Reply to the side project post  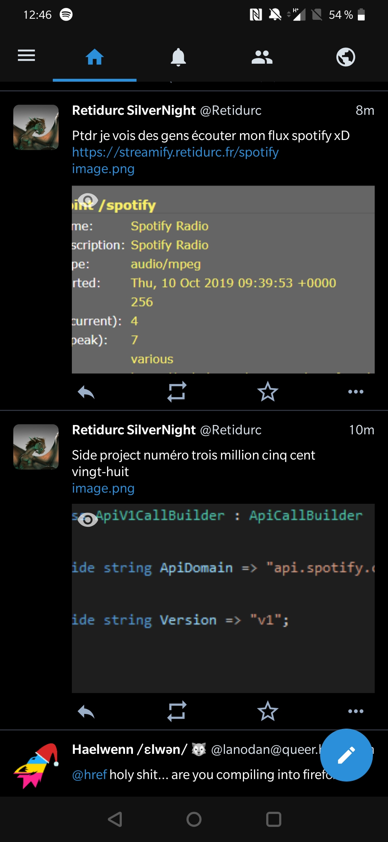point(86,711)
